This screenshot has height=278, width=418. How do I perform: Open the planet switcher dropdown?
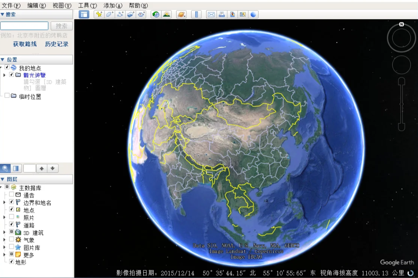click(x=182, y=15)
